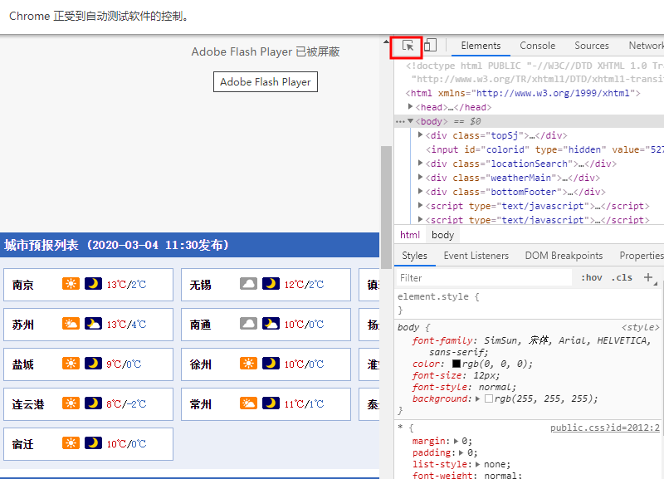
Task: Open the Wuxi city forecast
Action: [266, 285]
